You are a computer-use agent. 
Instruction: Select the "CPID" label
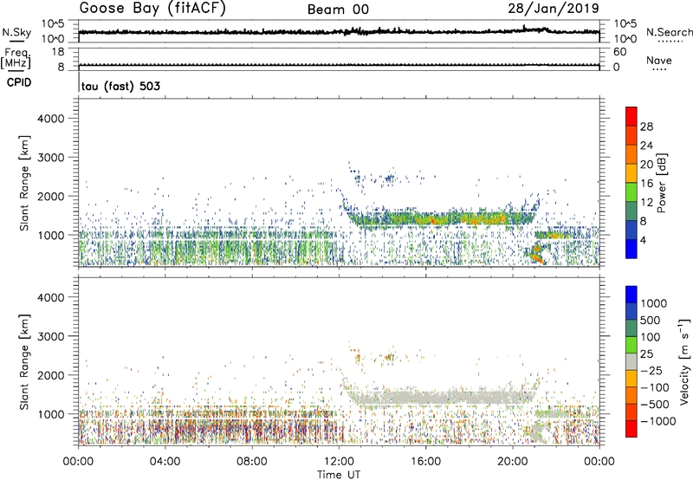[x=19, y=82]
